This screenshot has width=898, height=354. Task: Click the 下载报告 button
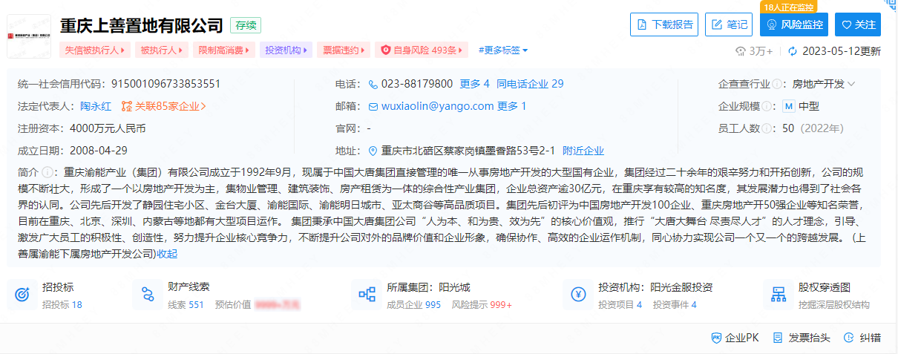click(x=664, y=24)
